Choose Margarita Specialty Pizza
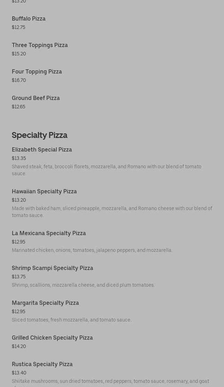224x387 pixels. 45,303
